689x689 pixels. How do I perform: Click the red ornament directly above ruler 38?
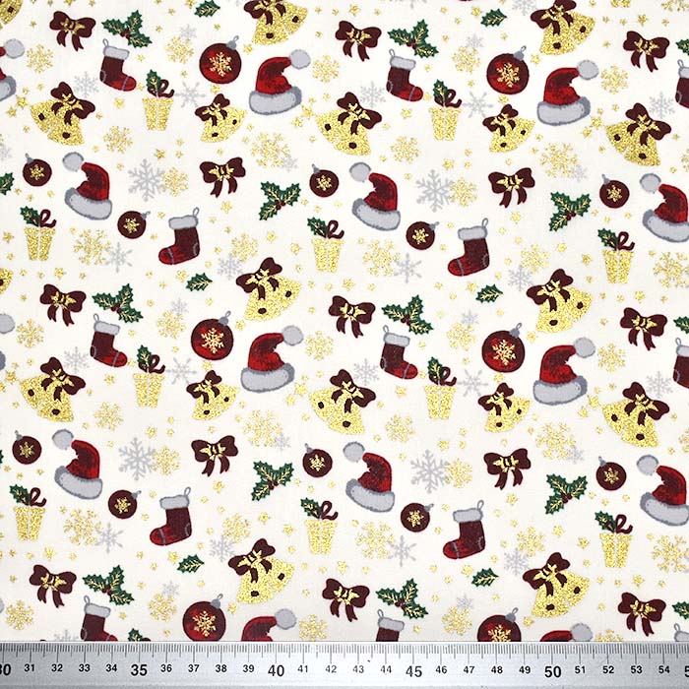click(x=205, y=620)
